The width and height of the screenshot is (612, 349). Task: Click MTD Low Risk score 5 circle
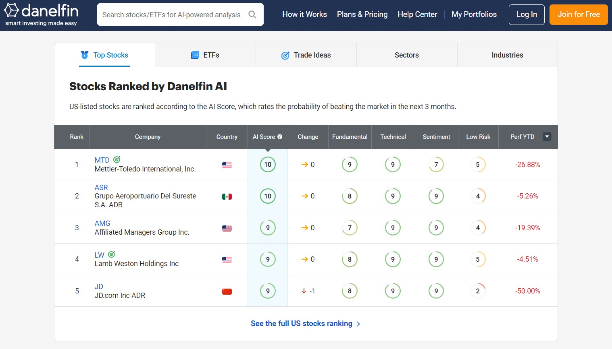[478, 165]
